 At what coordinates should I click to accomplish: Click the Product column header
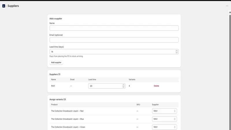click(54, 105)
